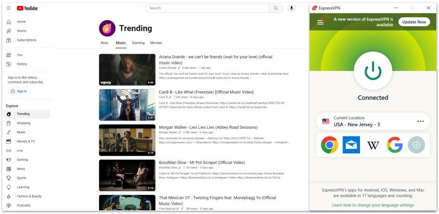439x214 pixels.
Task: Open Cardi B Like What video title
Action: click(x=206, y=92)
